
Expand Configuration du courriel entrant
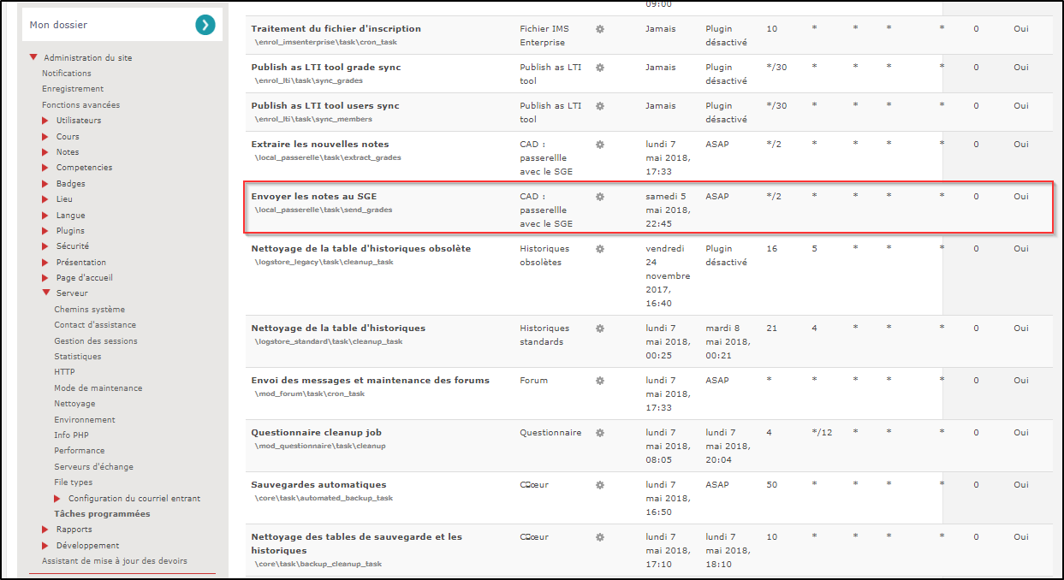point(58,499)
